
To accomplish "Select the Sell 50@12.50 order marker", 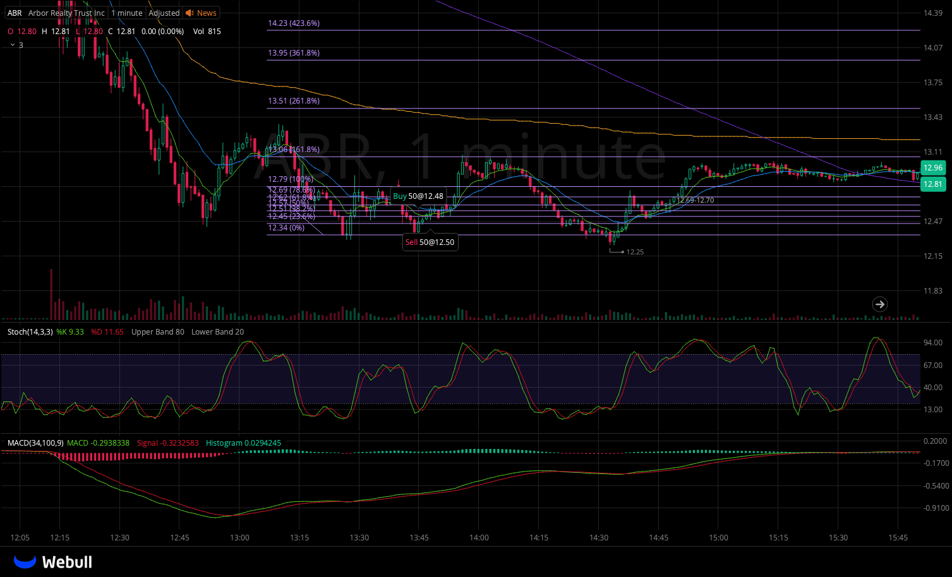I will 430,242.
